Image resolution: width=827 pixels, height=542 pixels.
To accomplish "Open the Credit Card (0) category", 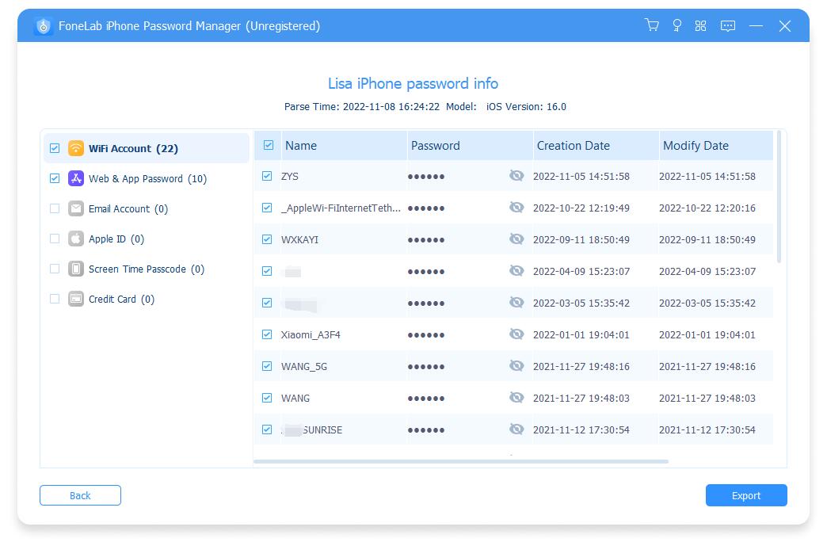I will [x=146, y=299].
